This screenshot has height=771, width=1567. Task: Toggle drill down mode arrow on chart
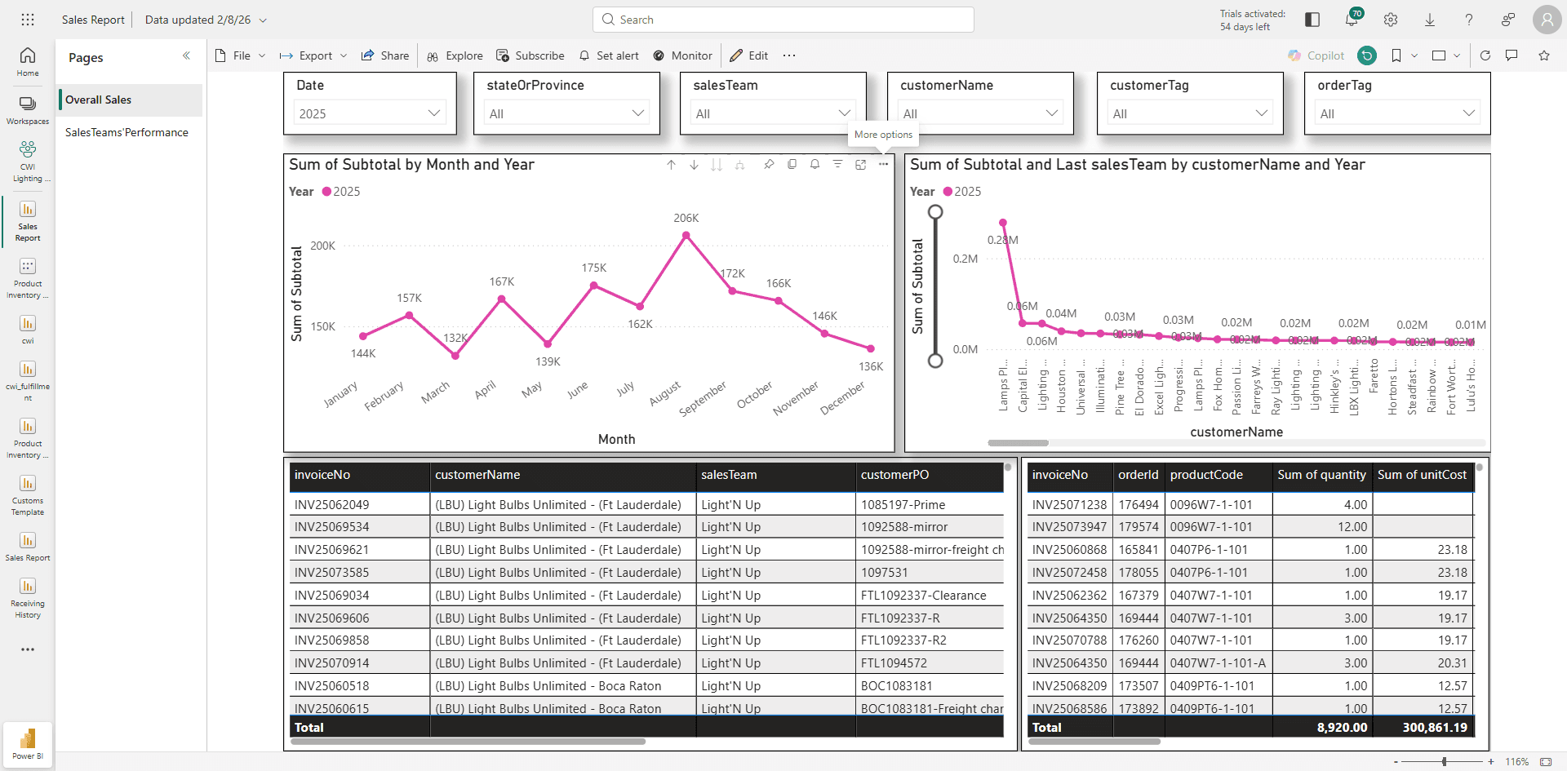point(694,165)
